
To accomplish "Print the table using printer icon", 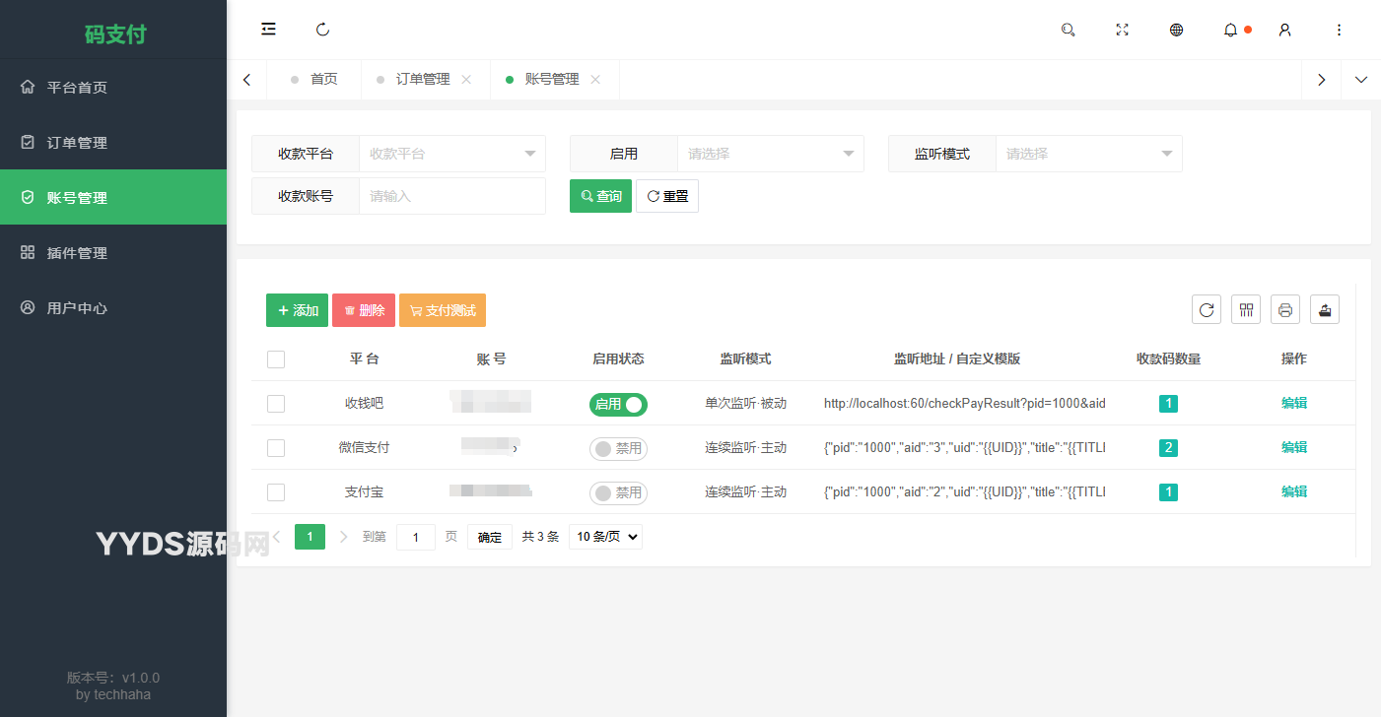I will [1285, 310].
